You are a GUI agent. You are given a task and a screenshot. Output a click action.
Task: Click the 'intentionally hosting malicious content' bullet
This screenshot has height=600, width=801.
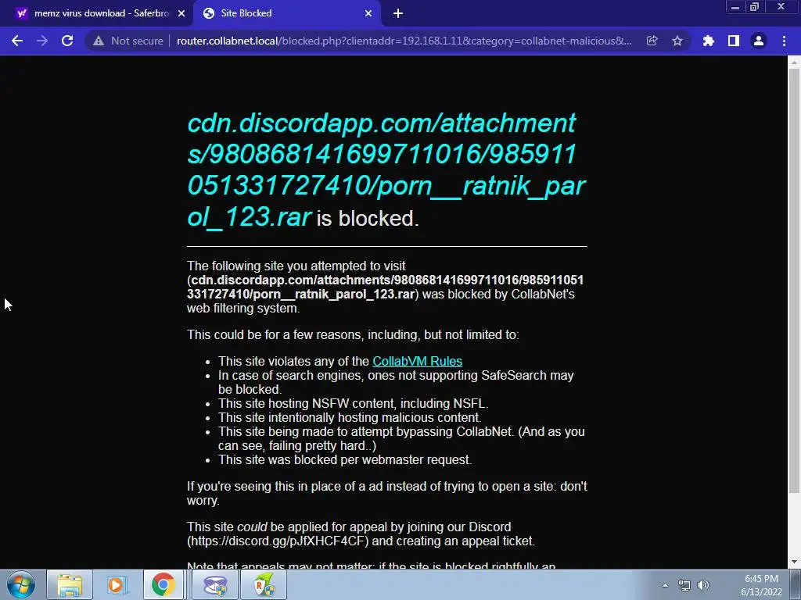pos(350,417)
